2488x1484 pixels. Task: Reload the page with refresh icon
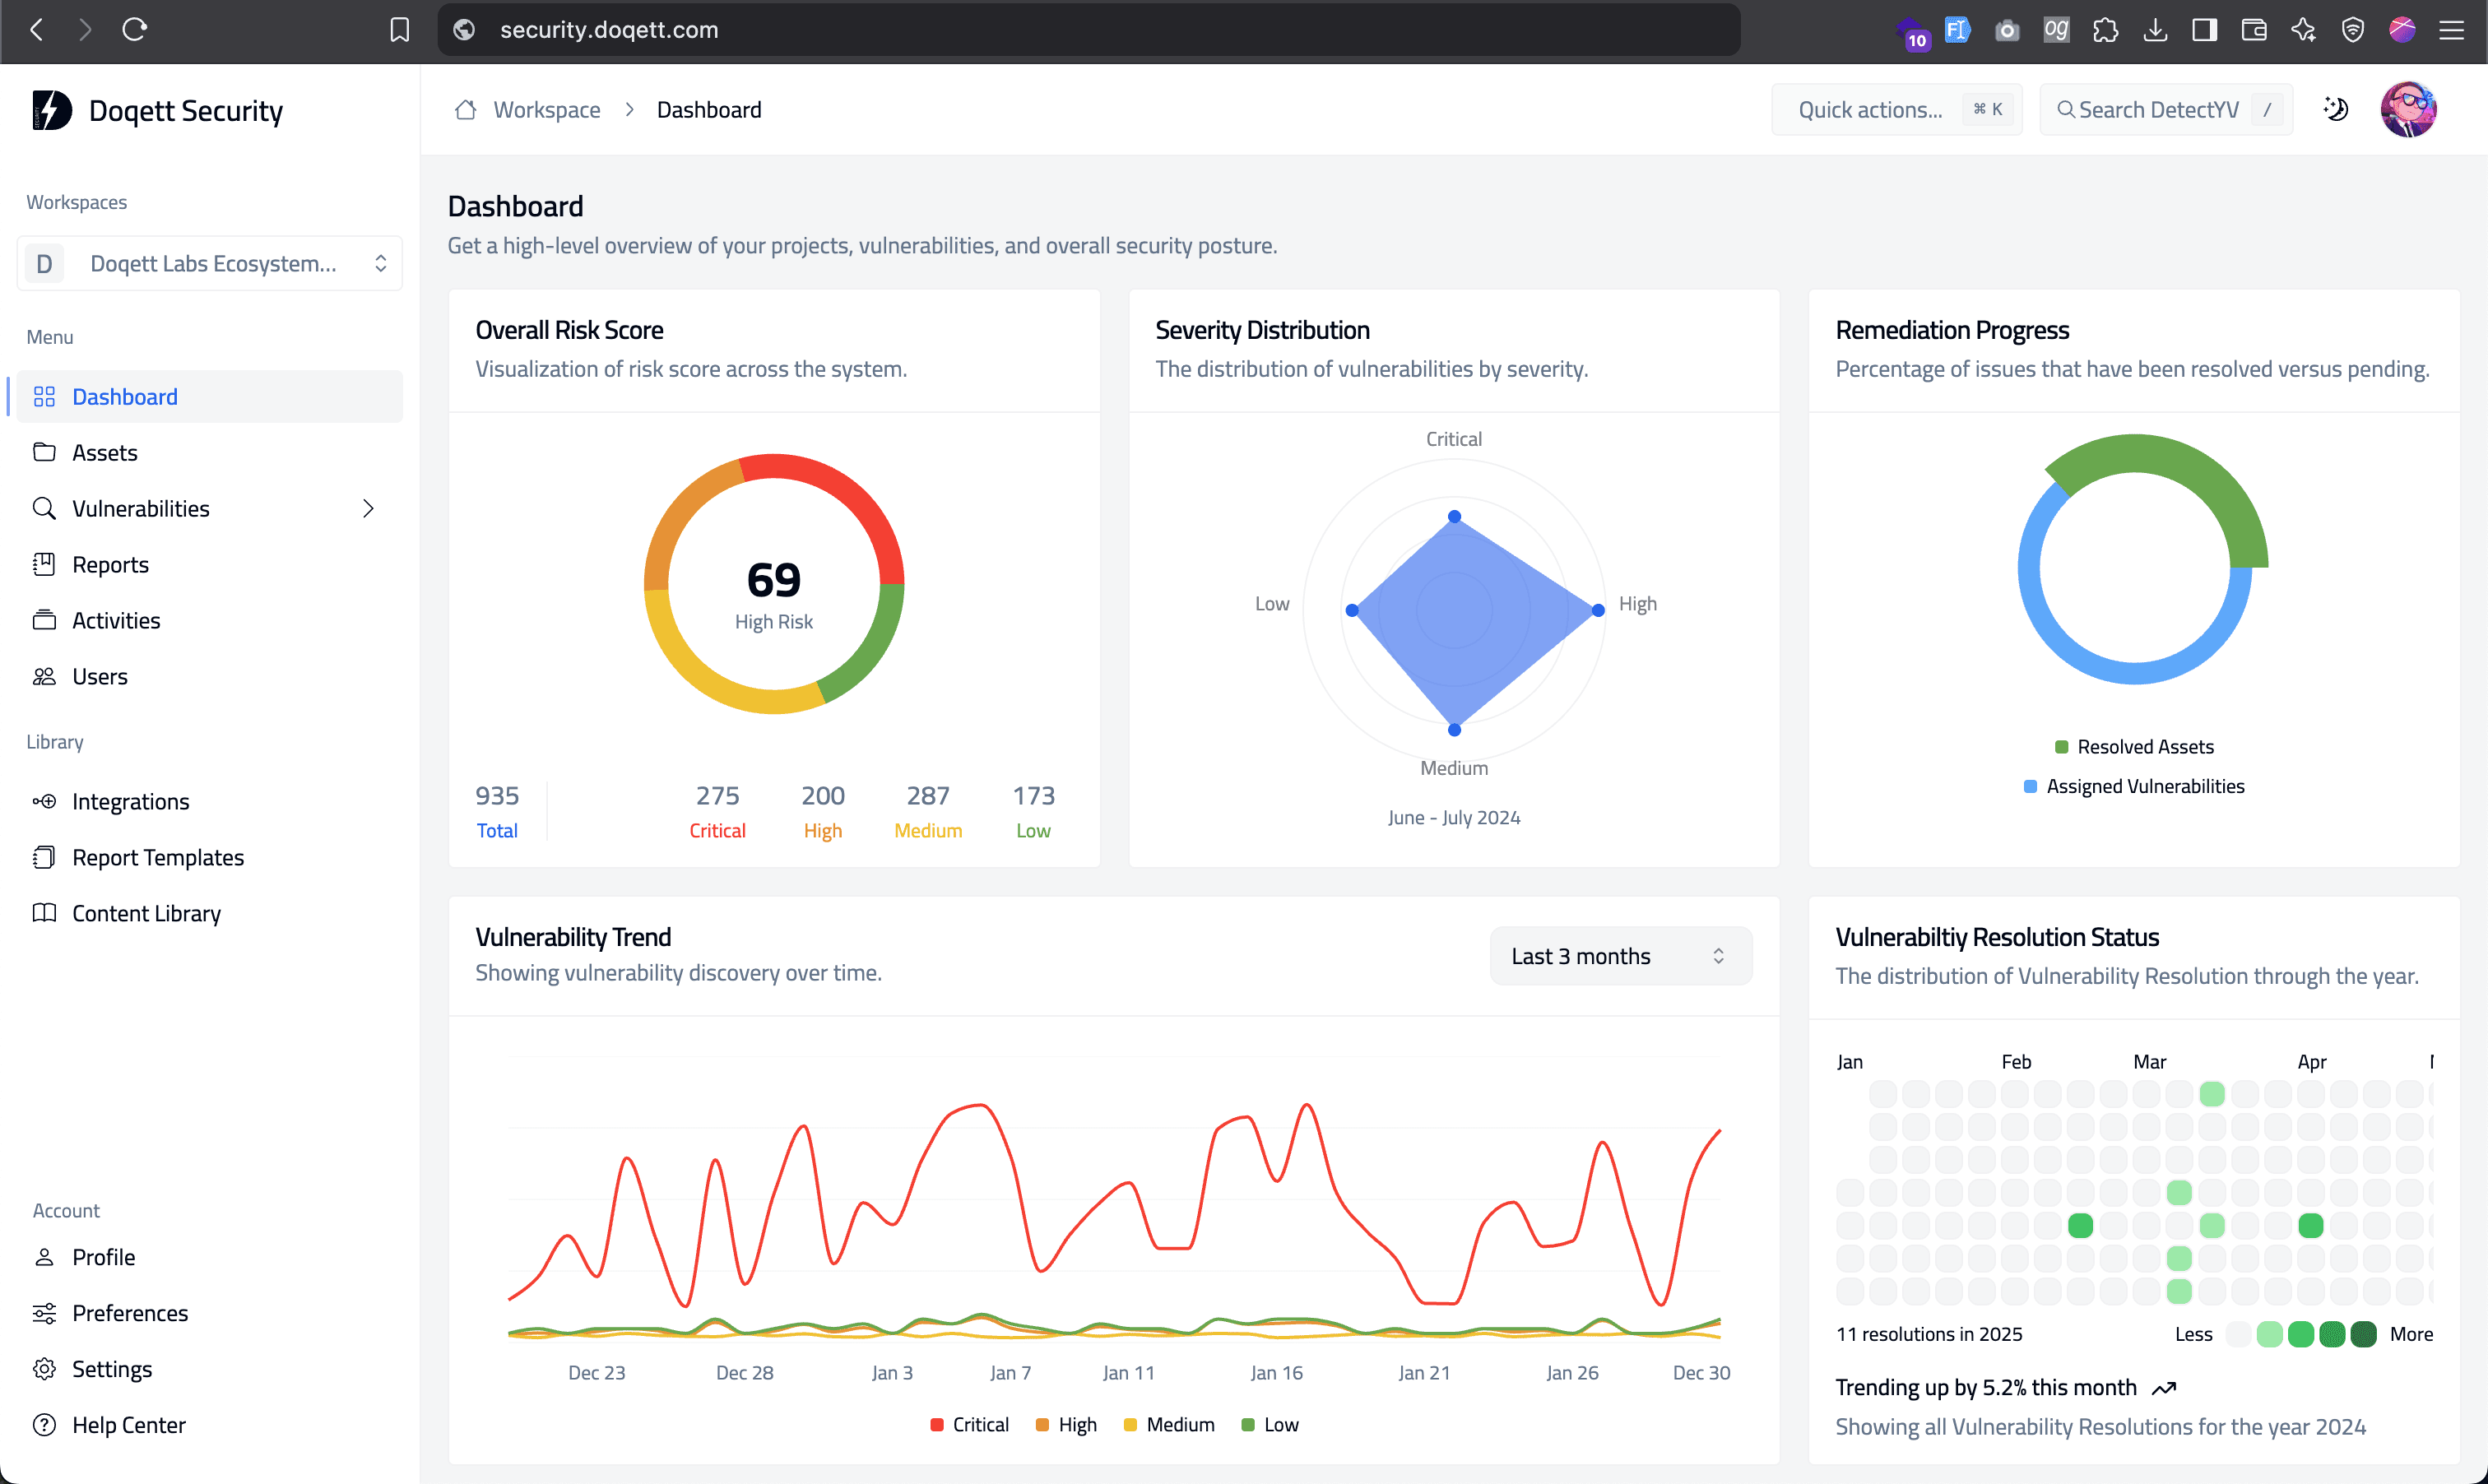coord(135,30)
